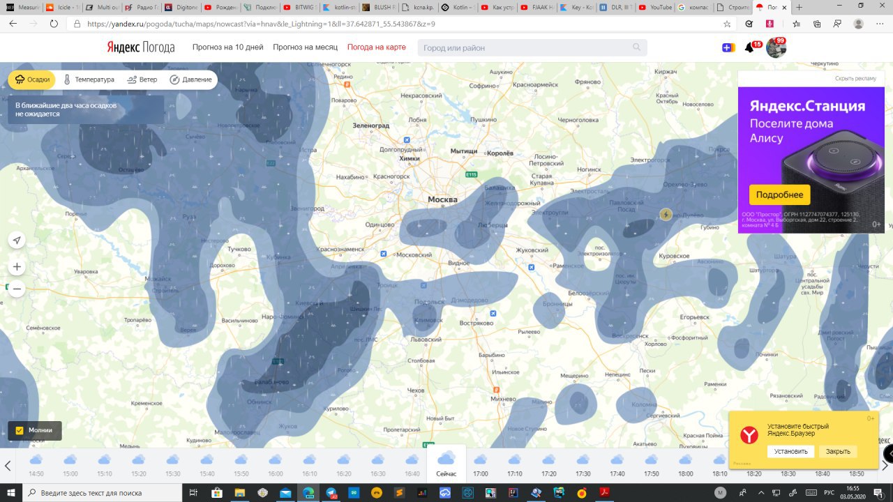893x502 pixels.
Task: Open the user avatar menu
Action: (775, 47)
